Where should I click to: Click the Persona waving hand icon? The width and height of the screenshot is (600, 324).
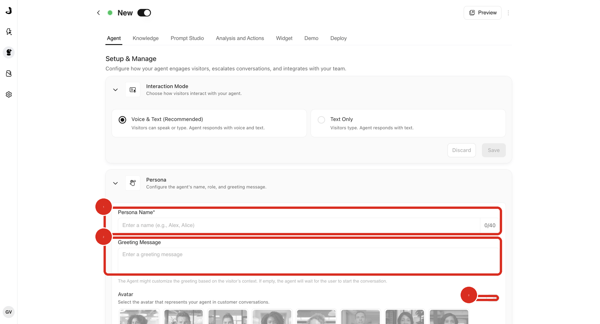tap(133, 183)
